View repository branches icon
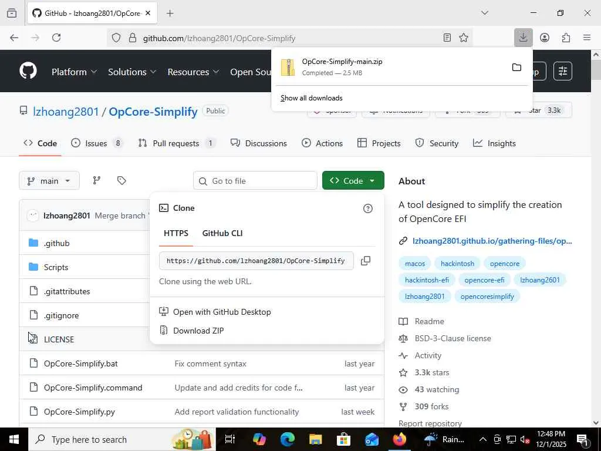The width and height of the screenshot is (601, 451). pyautogui.click(x=97, y=181)
